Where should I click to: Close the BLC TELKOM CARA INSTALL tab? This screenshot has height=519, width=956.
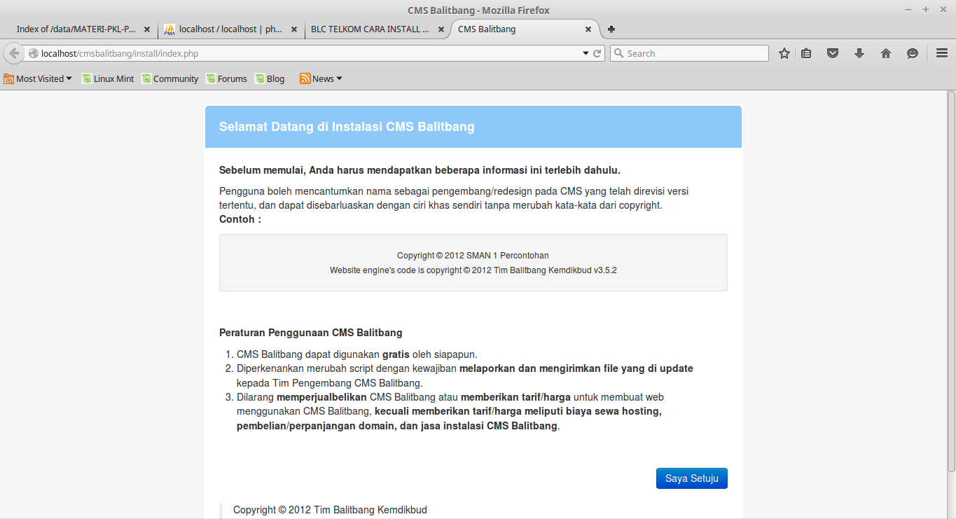click(441, 29)
